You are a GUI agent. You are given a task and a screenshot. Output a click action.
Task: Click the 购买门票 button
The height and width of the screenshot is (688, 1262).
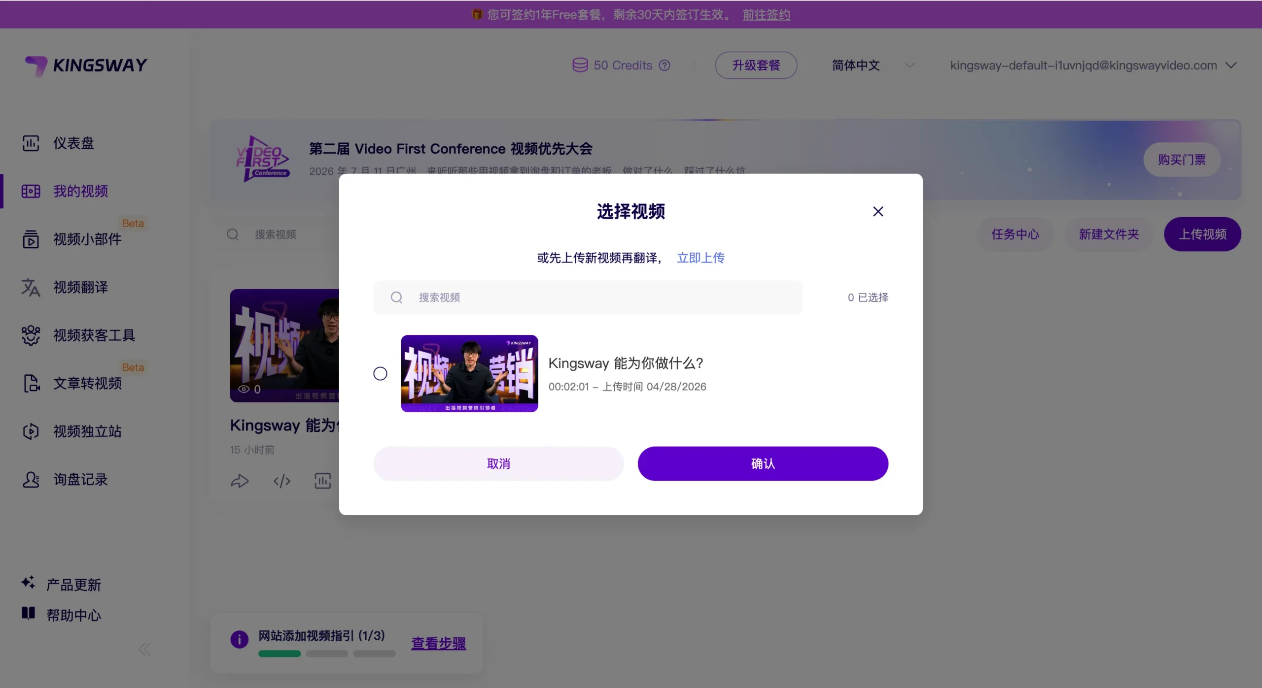click(x=1182, y=160)
